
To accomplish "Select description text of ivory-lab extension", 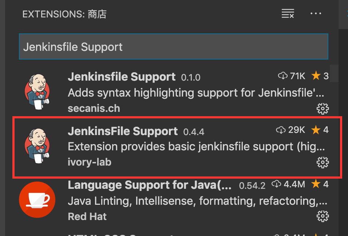I will (x=197, y=147).
